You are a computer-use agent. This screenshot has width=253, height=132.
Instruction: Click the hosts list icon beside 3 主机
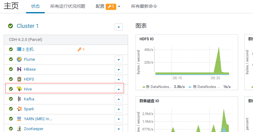tap(19, 49)
